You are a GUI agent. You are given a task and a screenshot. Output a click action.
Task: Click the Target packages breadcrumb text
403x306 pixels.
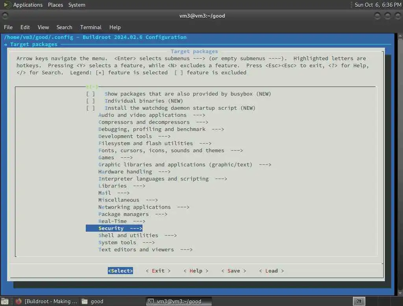34,44
